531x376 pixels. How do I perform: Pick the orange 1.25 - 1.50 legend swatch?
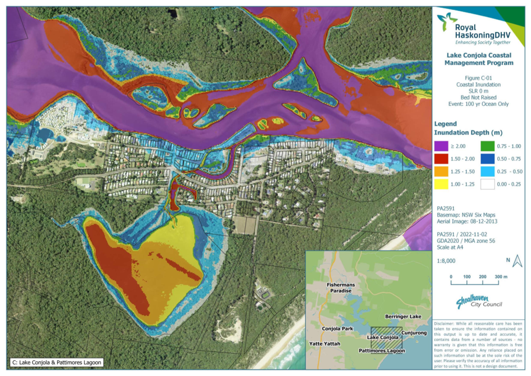tap(441, 172)
